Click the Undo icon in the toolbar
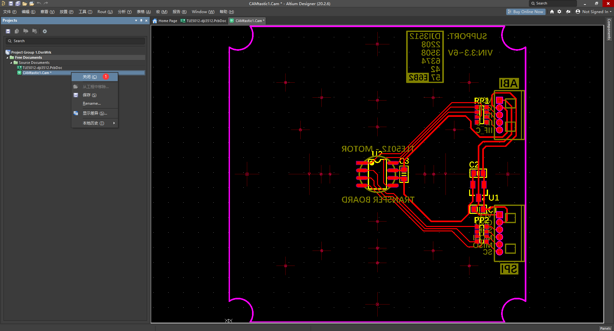 (x=38, y=4)
